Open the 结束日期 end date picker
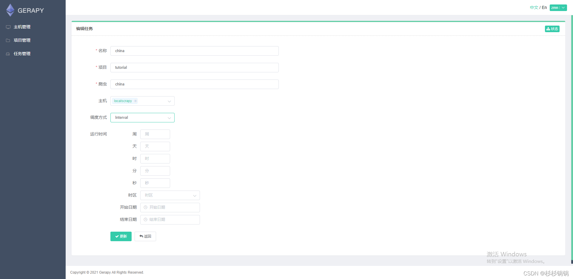This screenshot has width=573, height=279. pos(170,220)
